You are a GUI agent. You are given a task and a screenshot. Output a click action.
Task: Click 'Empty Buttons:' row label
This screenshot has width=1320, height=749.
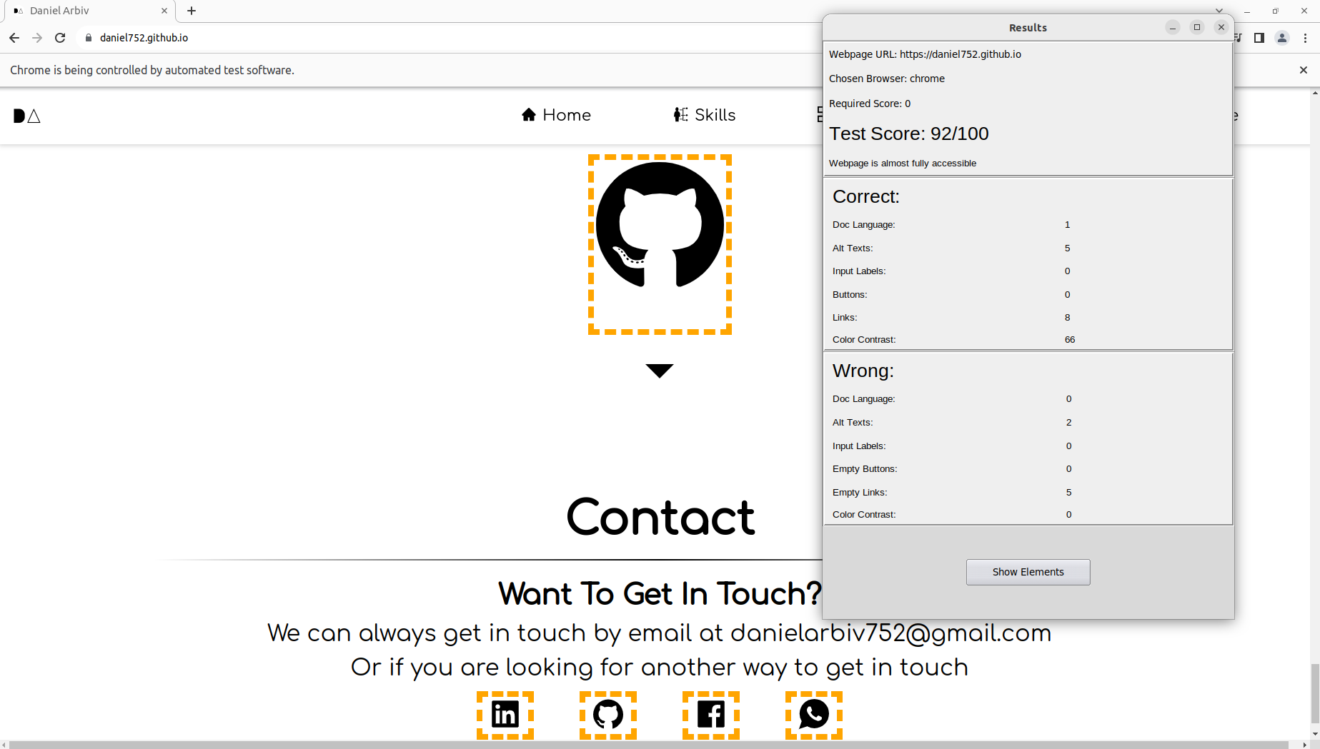[864, 469]
